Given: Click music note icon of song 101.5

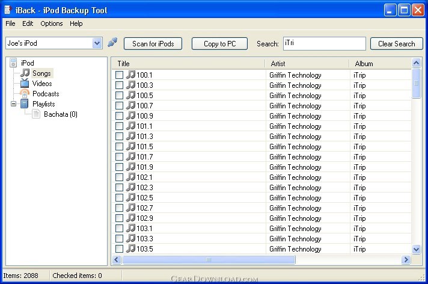Looking at the screenshot, I should [131, 146].
